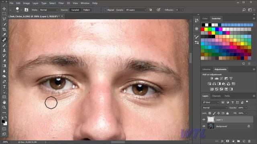The width and height of the screenshot is (257, 144).
Task: Open the Brush Settings panel icon
Action: [196, 37]
